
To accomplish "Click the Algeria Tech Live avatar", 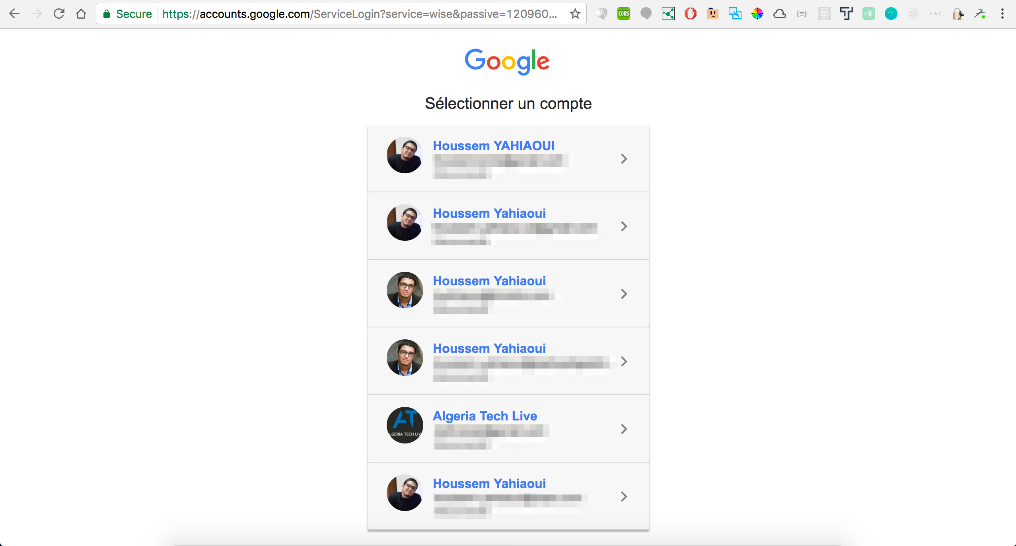I will coord(405,425).
